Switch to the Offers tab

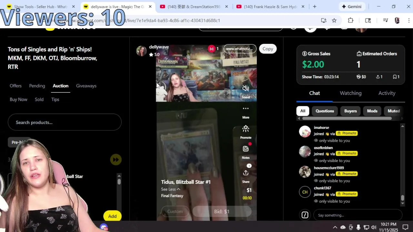(x=15, y=86)
